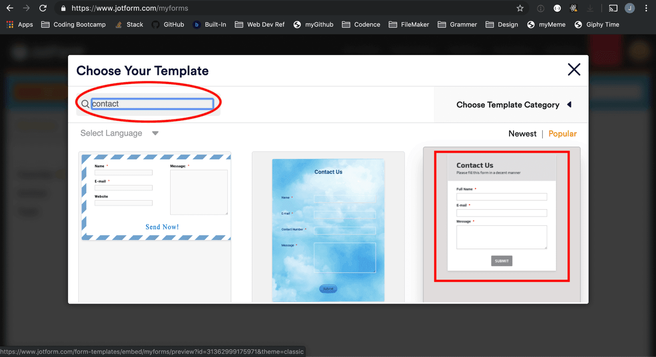This screenshot has width=656, height=357.
Task: Click the Cast icon in the toolbar
Action: pos(613,8)
